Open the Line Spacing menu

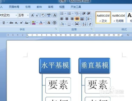(88, 19)
